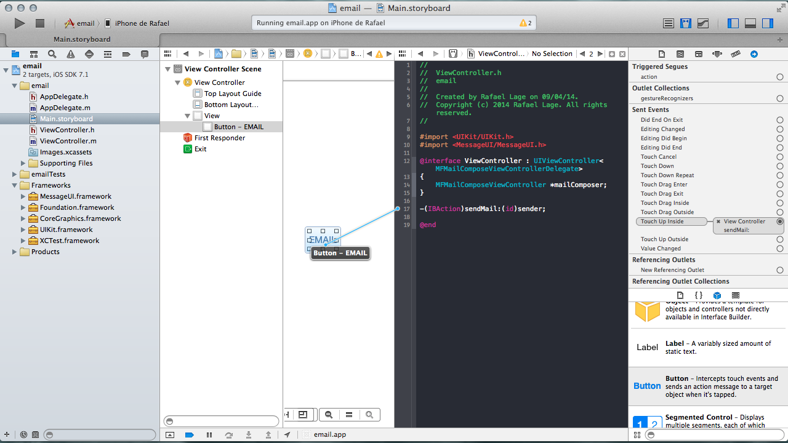The height and width of the screenshot is (443, 788).
Task: Add a new assistant editor pane
Action: pyautogui.click(x=612, y=54)
